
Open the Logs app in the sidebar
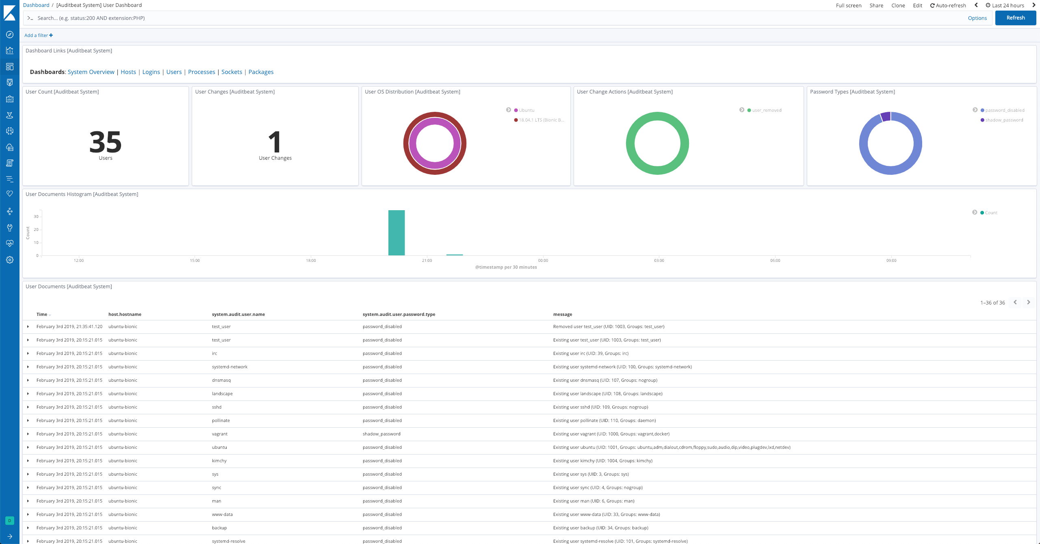pos(10,163)
